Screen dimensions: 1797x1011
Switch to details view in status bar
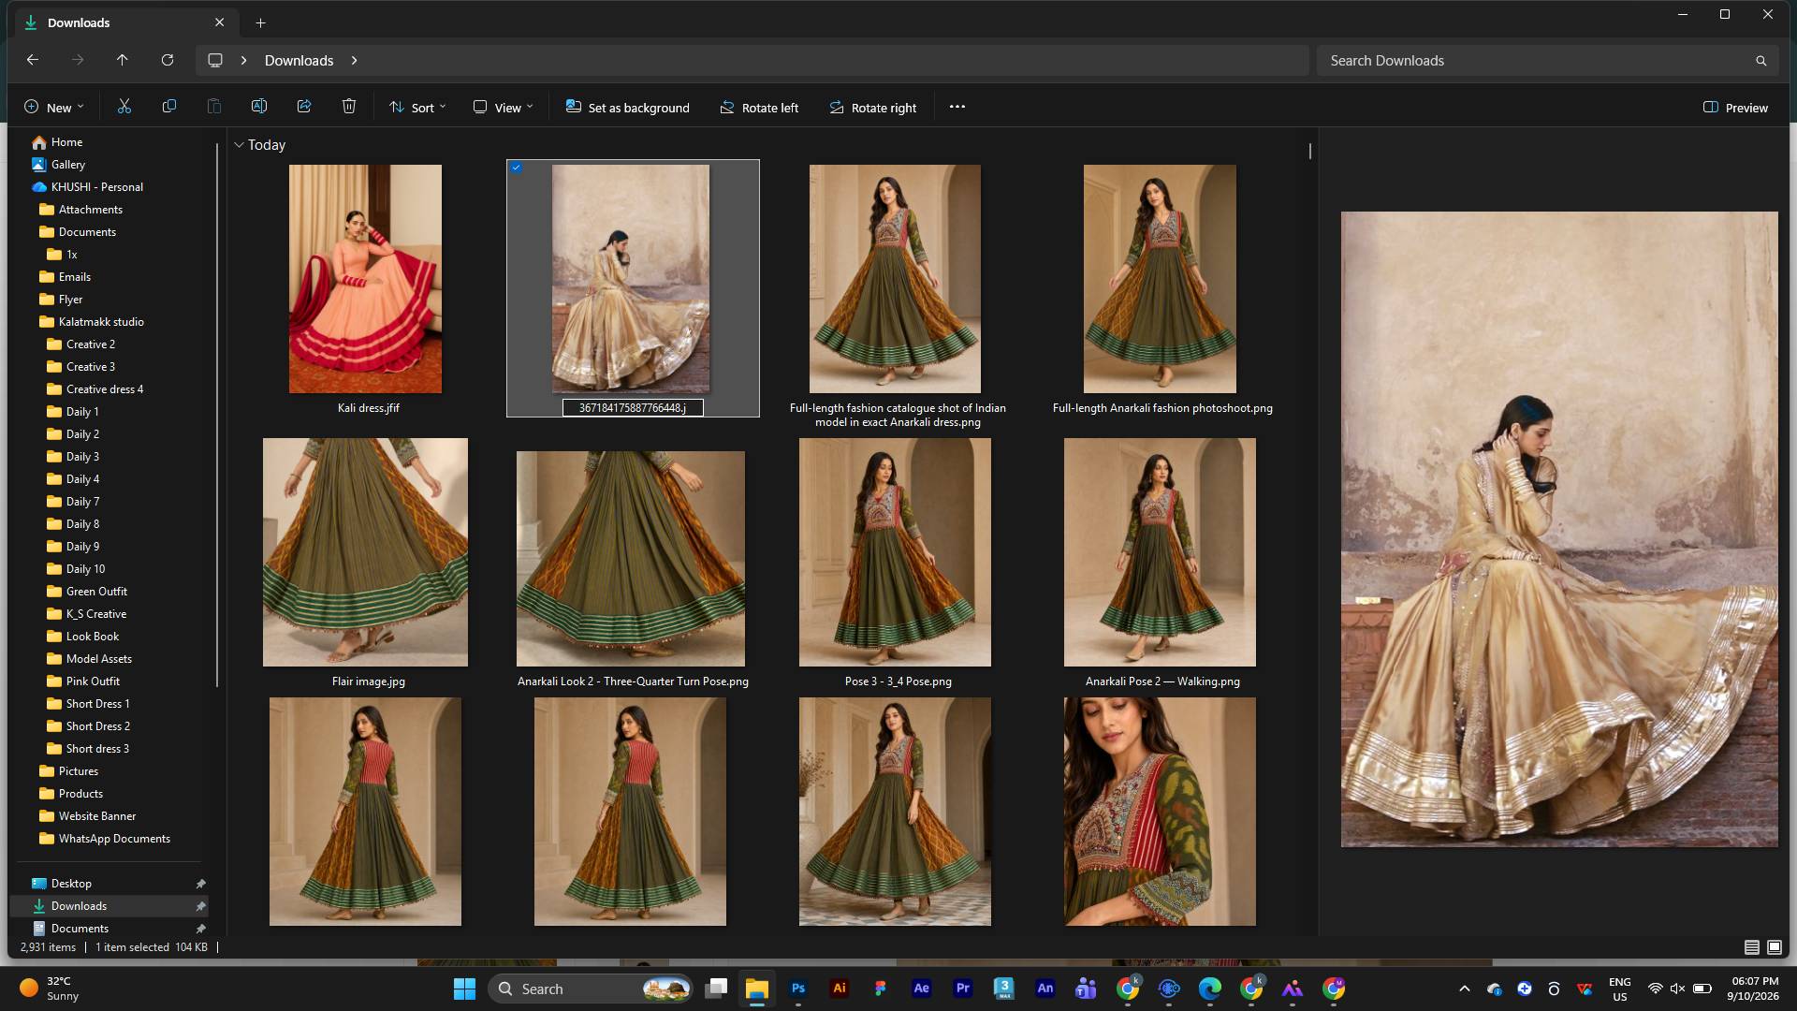click(1752, 947)
